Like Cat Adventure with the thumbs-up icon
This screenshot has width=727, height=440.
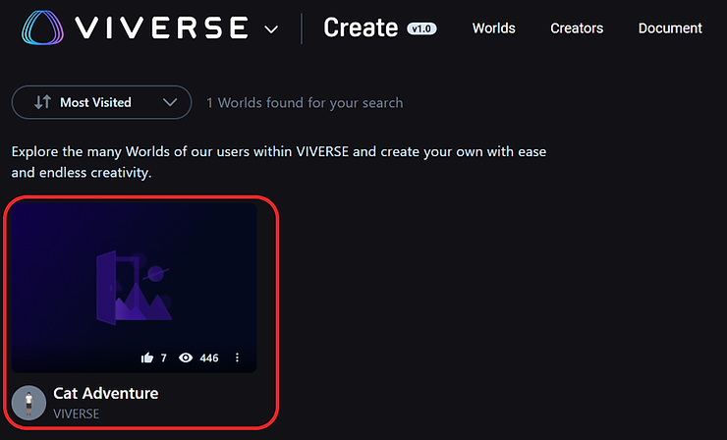click(147, 357)
